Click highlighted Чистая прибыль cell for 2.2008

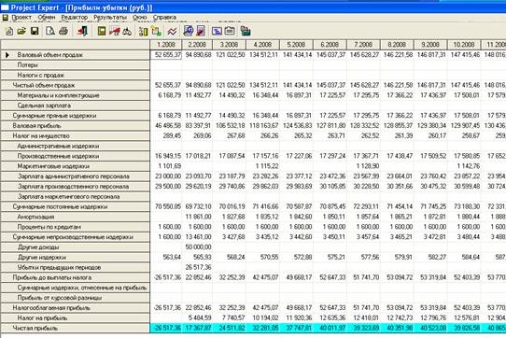[198, 328]
